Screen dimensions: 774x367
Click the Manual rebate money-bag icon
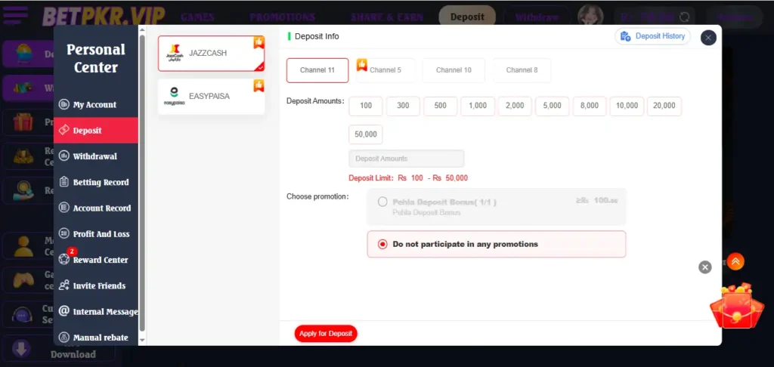click(x=63, y=338)
